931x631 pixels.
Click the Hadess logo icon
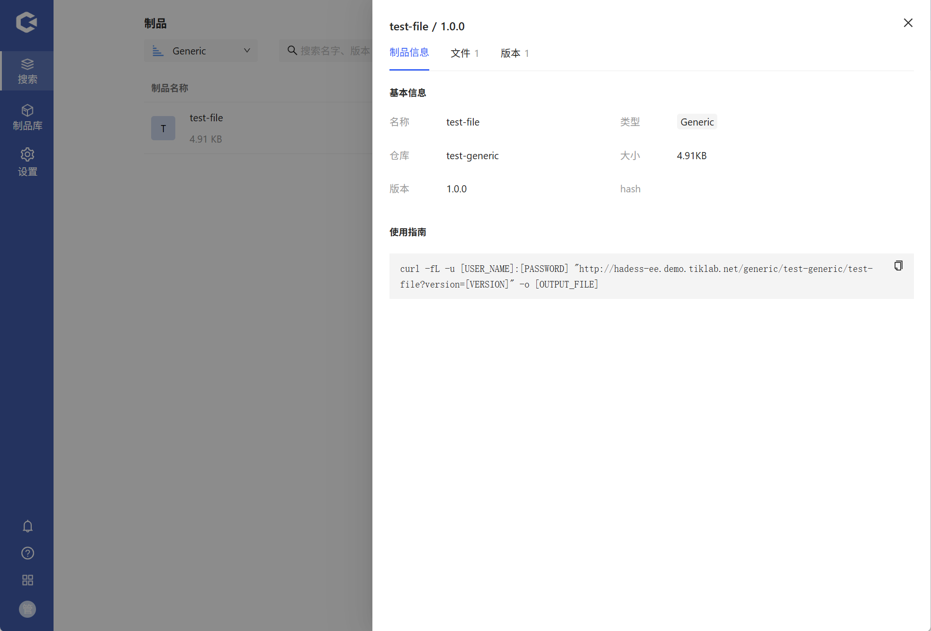(27, 22)
